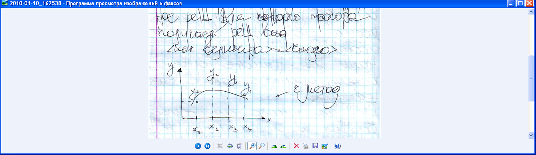Click the vertical scrollbar thumb

pyautogui.click(x=531, y=79)
